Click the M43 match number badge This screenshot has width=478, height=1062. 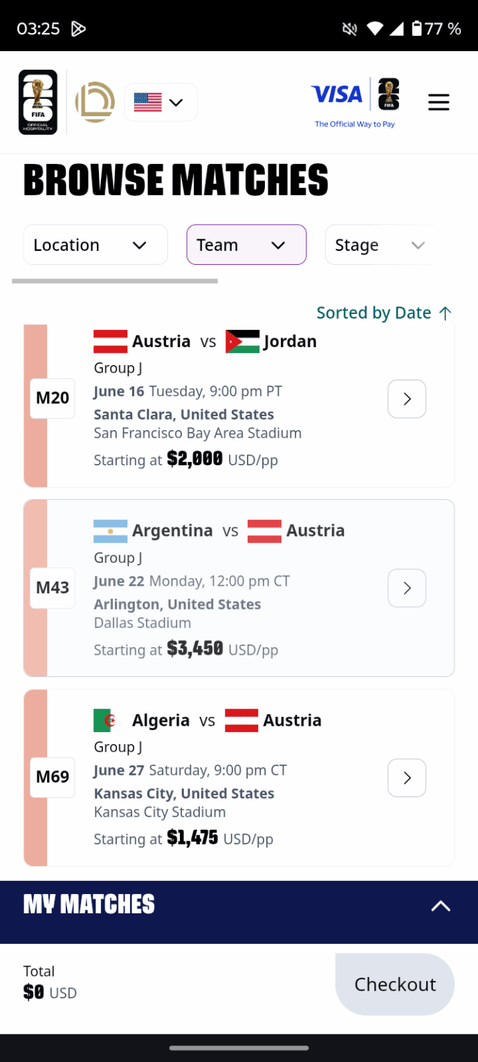[x=52, y=588]
